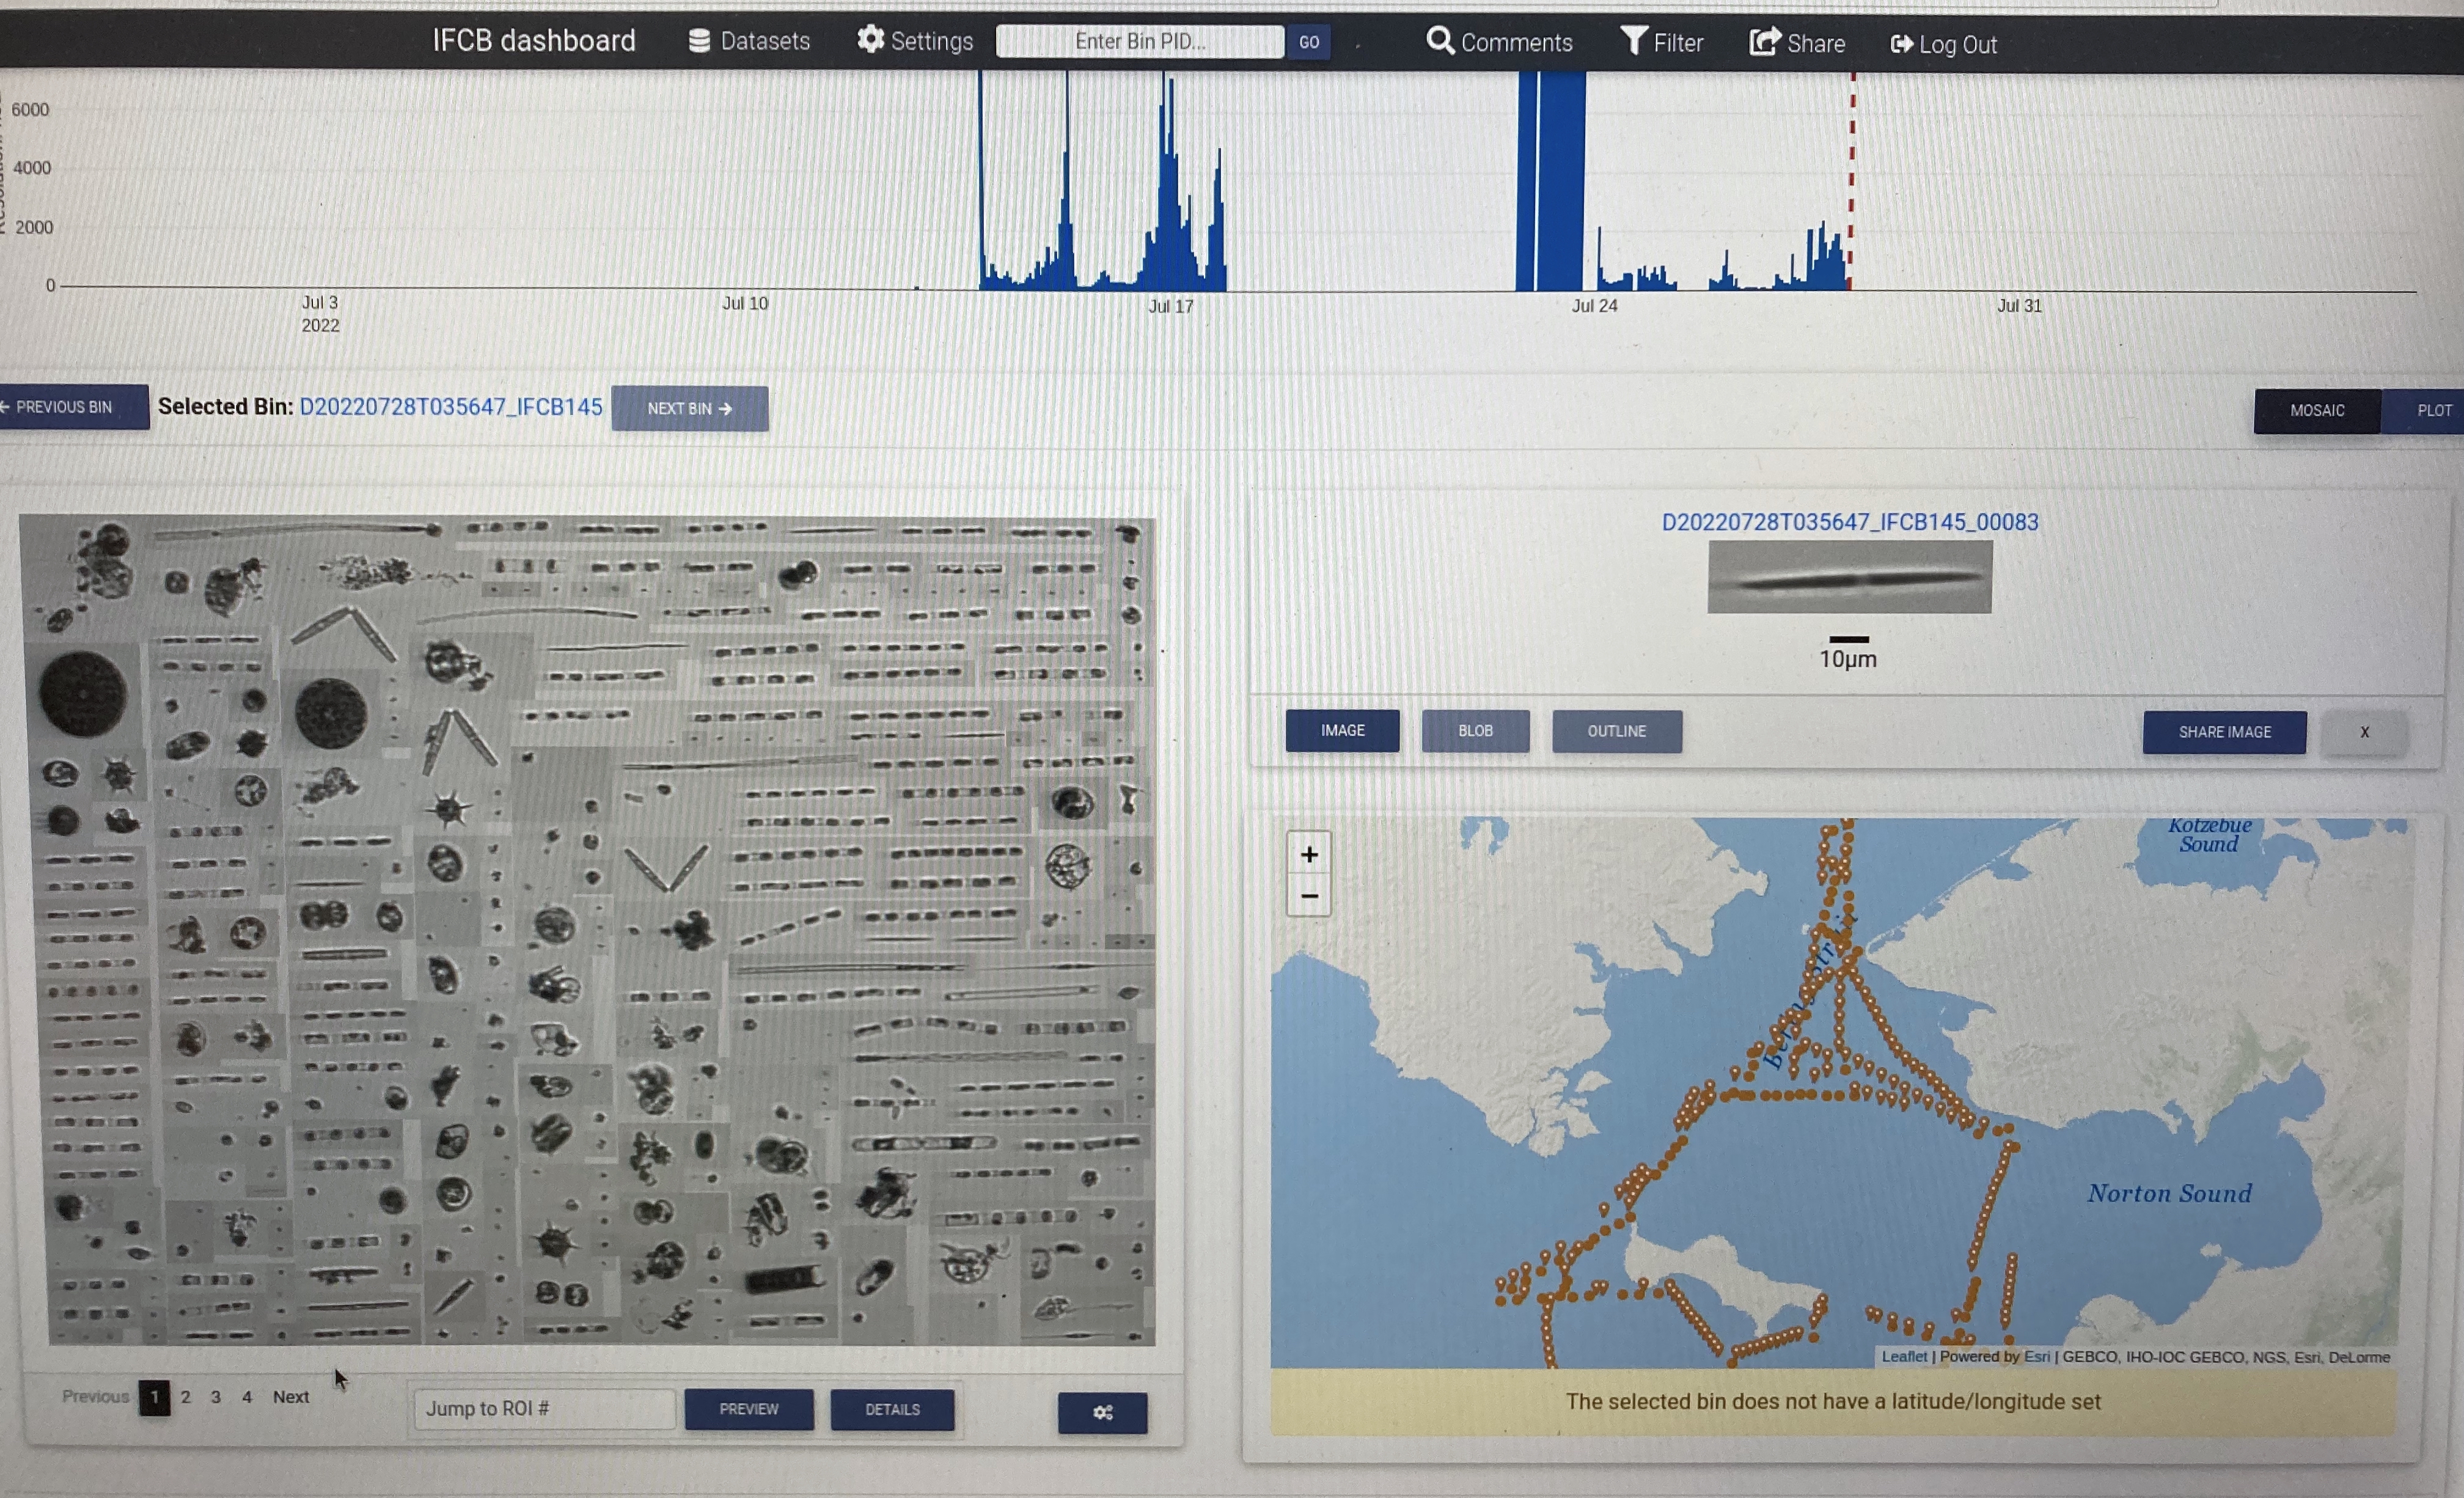The width and height of the screenshot is (2464, 1498).
Task: Click the Share arrow icon
Action: pos(1764,42)
